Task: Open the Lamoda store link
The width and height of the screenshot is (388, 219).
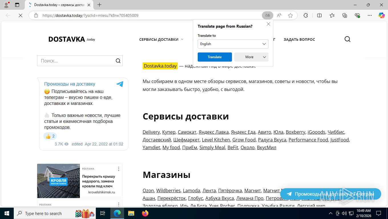Action: pos(191,190)
